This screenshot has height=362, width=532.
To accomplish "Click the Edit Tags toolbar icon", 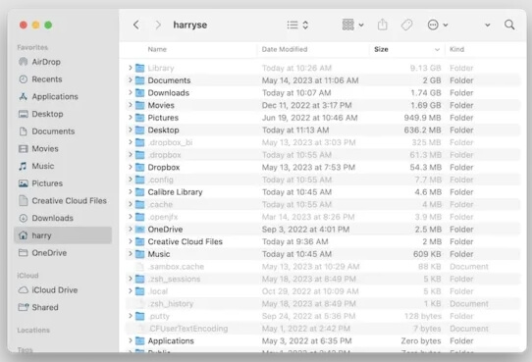I will [x=406, y=25].
